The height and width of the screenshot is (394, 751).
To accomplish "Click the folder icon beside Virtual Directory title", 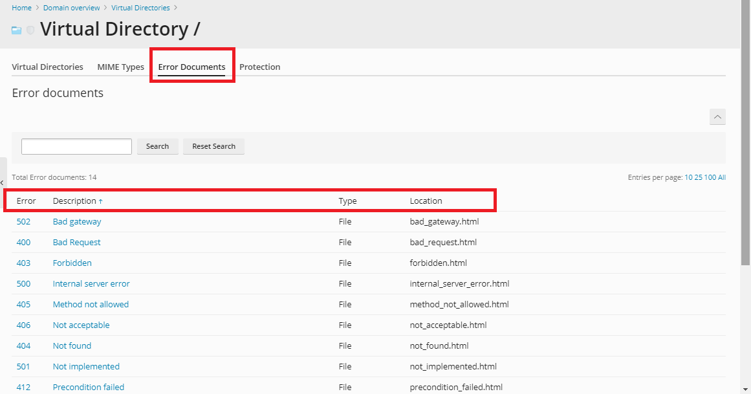I will click(17, 30).
